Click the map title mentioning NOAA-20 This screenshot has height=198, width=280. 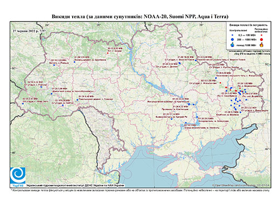(x=140, y=17)
